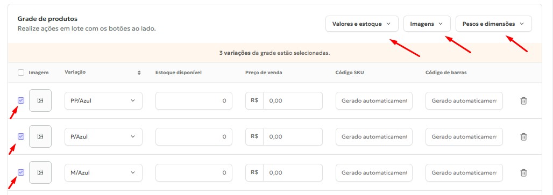The height and width of the screenshot is (195, 553).
Task: Change the PP/Azul variation dropdown
Action: tap(103, 100)
